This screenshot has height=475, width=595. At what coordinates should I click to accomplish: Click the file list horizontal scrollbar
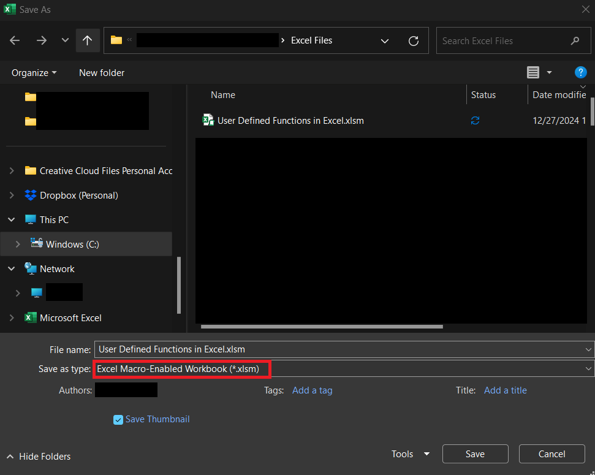[322, 327]
